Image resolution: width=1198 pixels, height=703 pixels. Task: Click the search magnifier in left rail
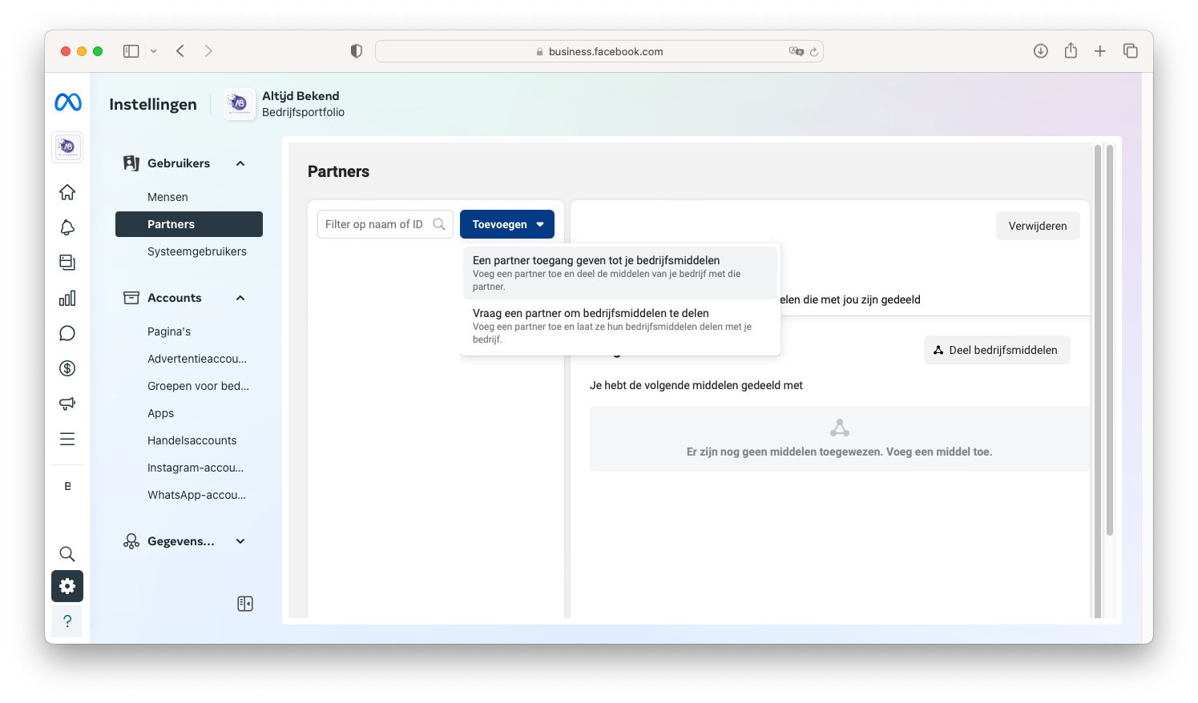(x=67, y=554)
